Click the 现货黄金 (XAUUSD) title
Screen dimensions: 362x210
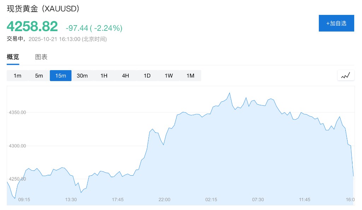[43, 9]
